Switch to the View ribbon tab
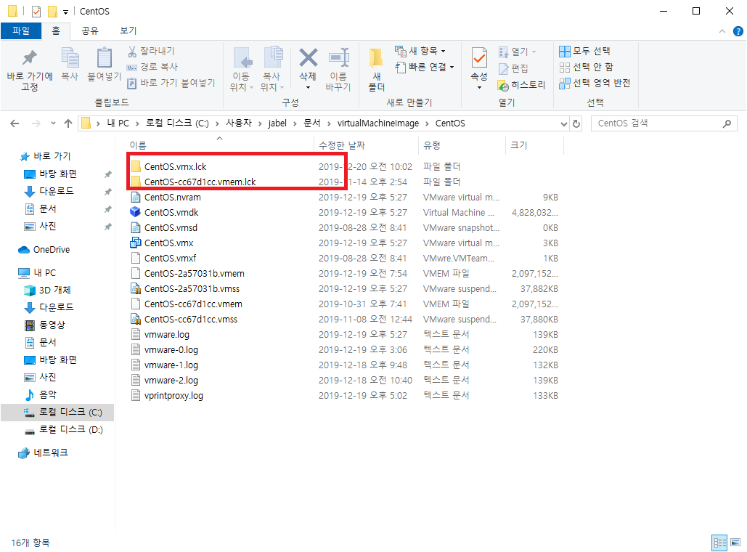Viewport: 747px width, 552px height. coord(128,31)
